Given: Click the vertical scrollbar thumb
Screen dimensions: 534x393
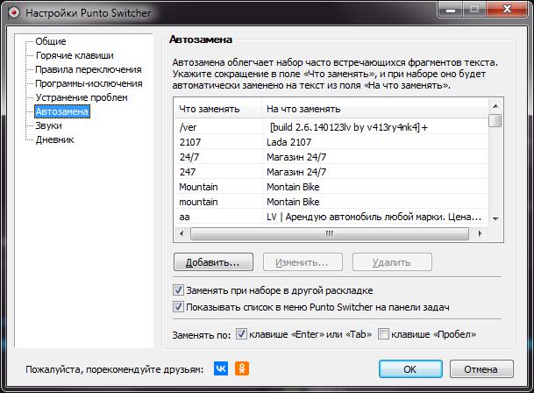Looking at the screenshot, I should pos(495,121).
